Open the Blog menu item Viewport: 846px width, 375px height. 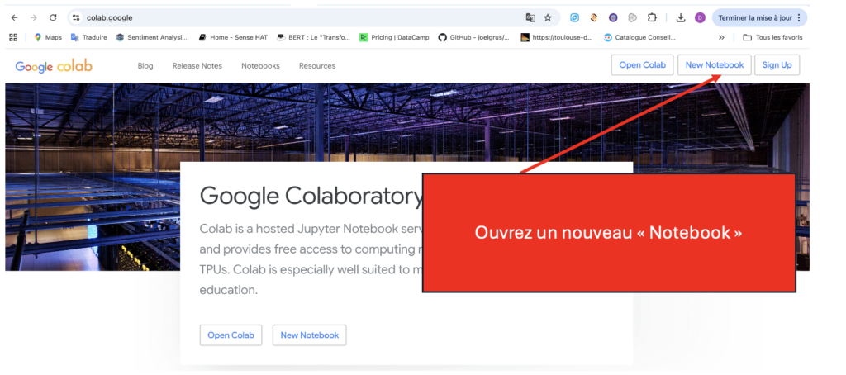(x=145, y=66)
